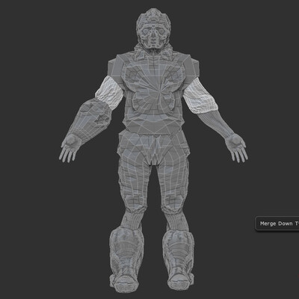
Task: Click the model's chest armor plate
Action: pos(154,92)
